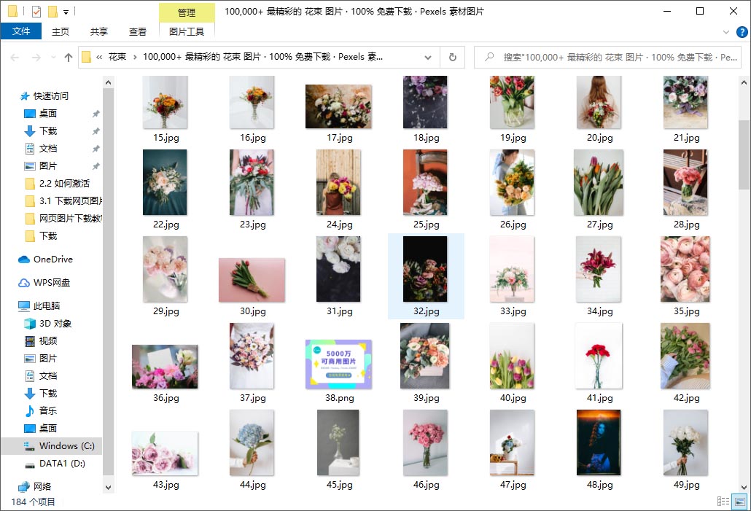Viewport: 751px width, 511px height.
Task: Select Windows (C:) drive in sidebar
Action: tap(58, 446)
